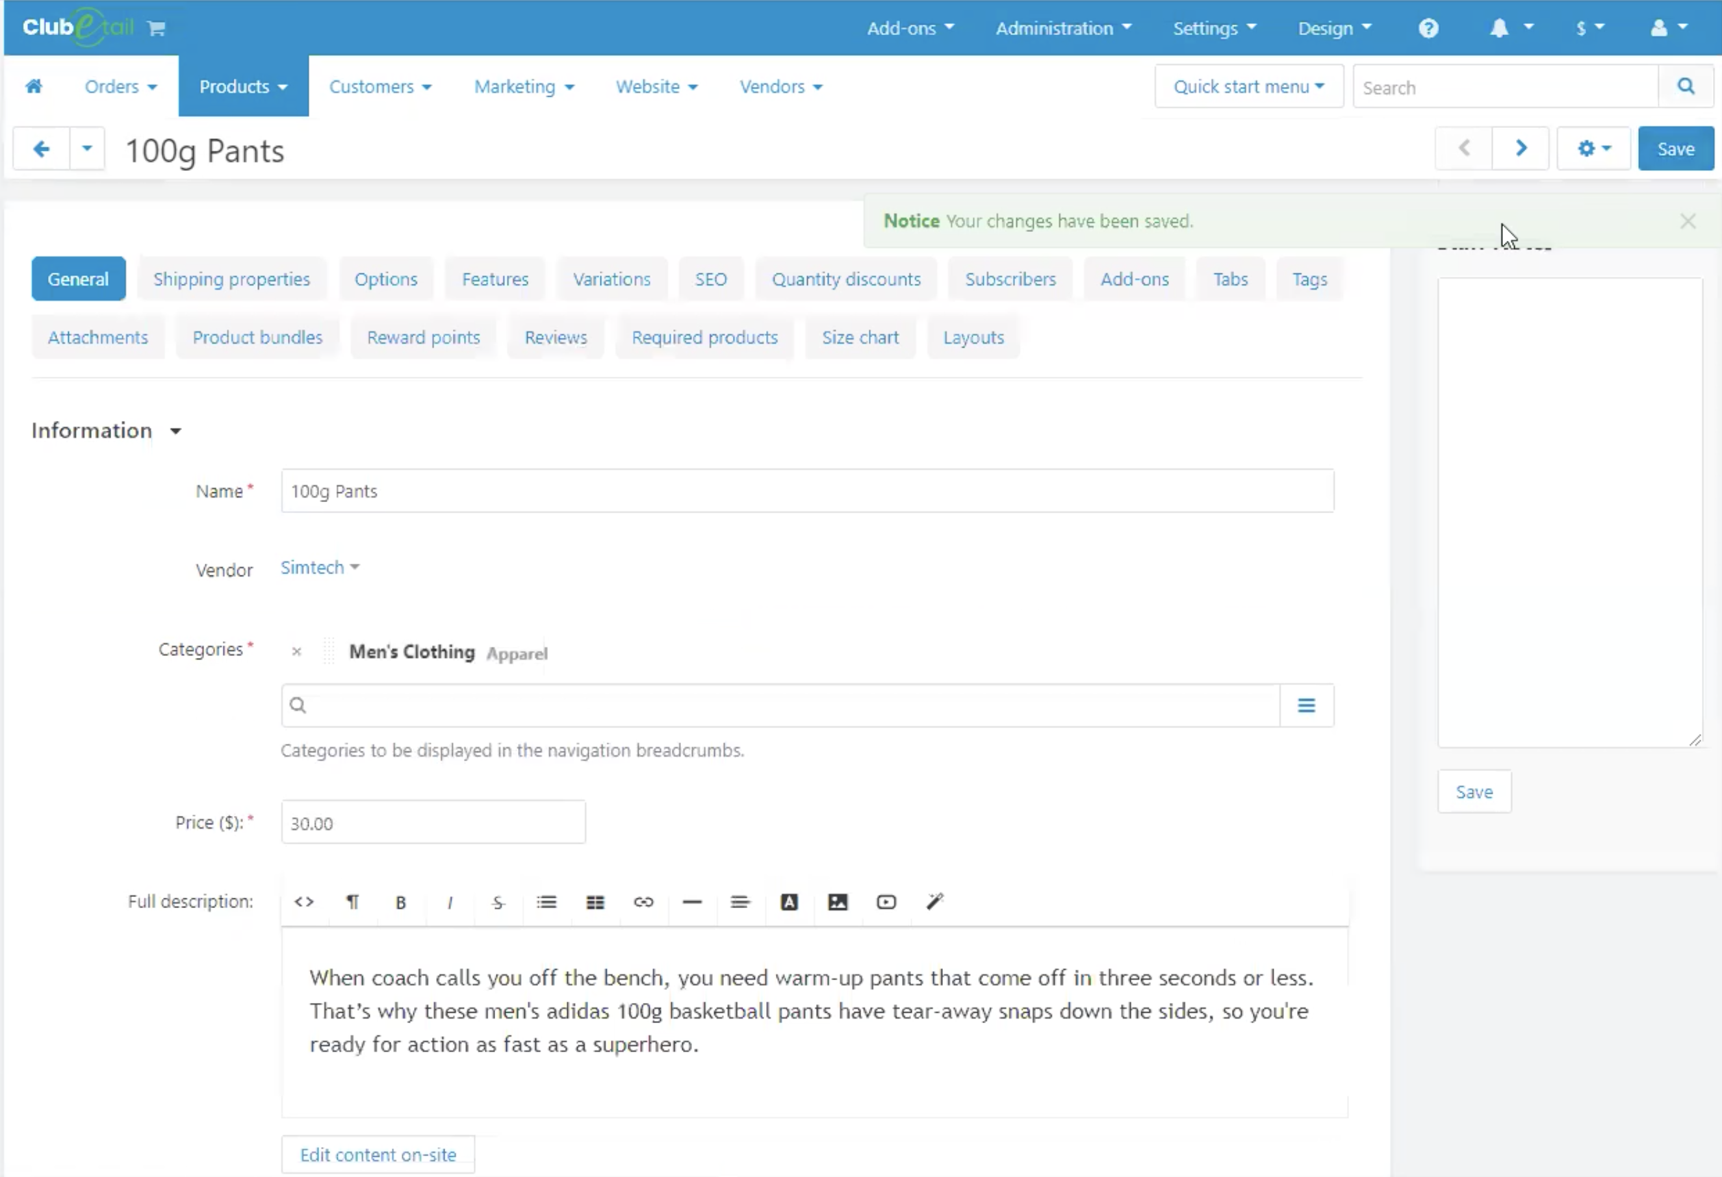
Task: Toggle HTML source view in editor
Action: 304,902
